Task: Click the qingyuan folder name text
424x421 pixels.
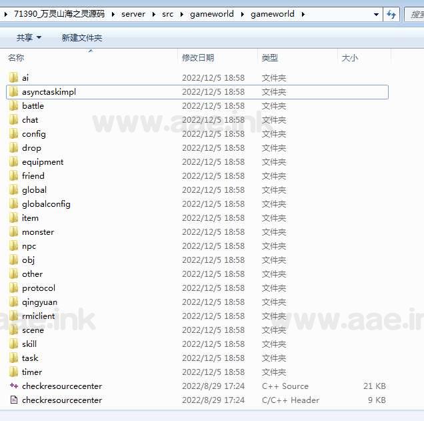Action: point(39,302)
